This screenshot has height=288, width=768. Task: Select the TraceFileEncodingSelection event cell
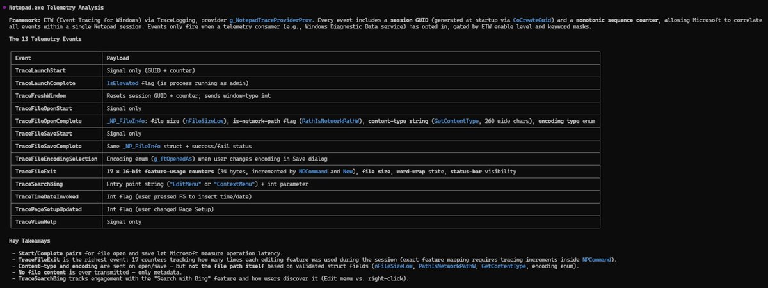[57, 158]
